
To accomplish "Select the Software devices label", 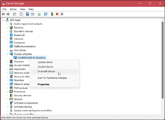I will pyautogui.click(x=23, y=107).
